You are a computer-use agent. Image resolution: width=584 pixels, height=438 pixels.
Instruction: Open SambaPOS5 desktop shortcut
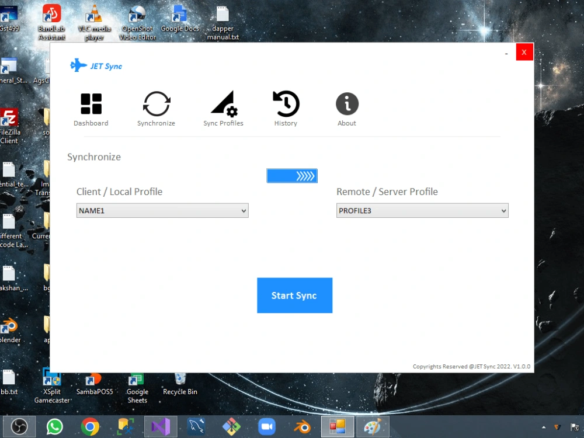coord(94,384)
